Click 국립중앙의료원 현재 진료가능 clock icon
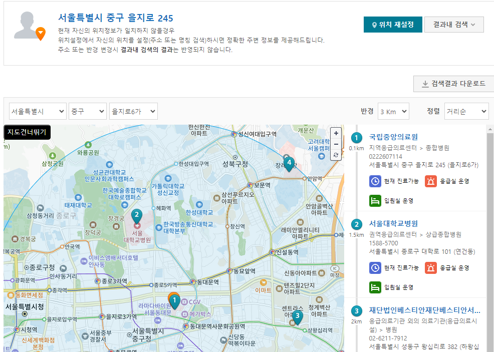 [x=375, y=181]
